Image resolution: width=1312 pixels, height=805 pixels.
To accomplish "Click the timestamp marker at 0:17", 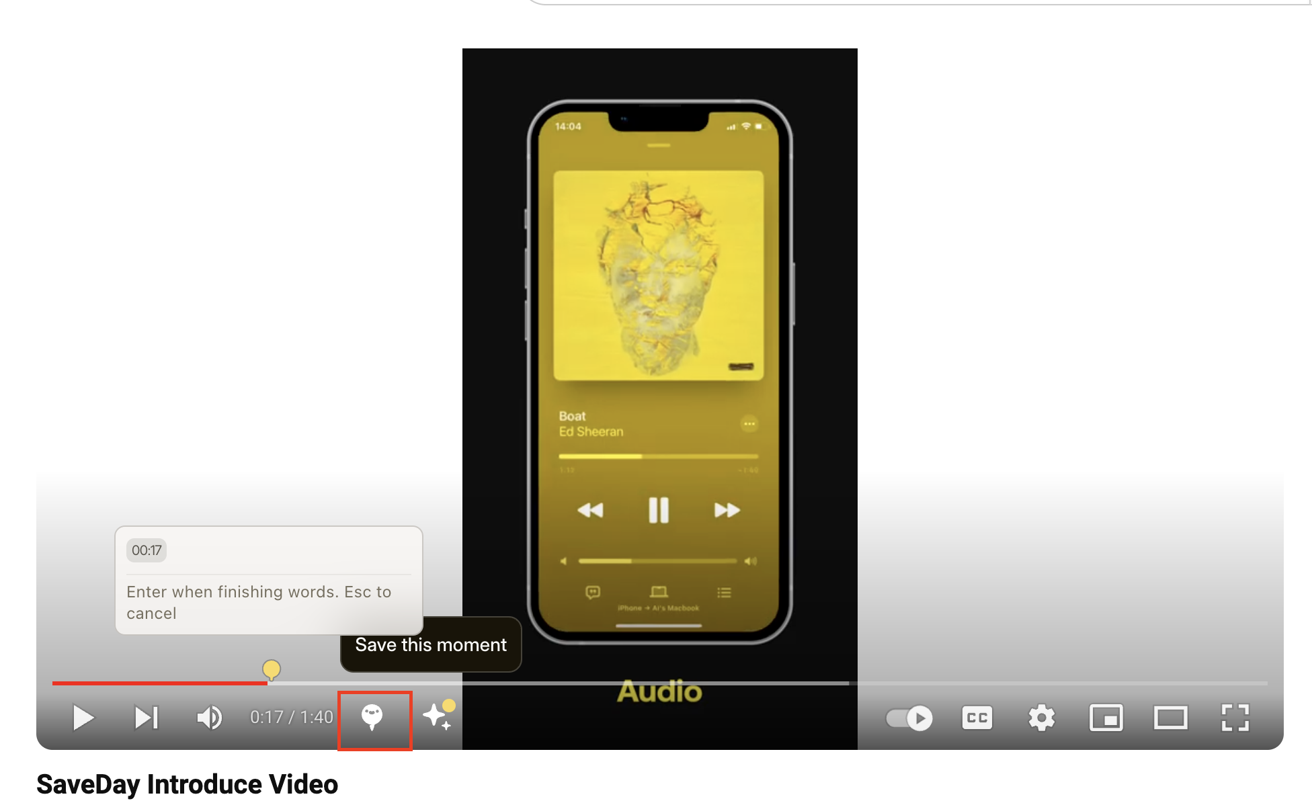I will (x=270, y=669).
